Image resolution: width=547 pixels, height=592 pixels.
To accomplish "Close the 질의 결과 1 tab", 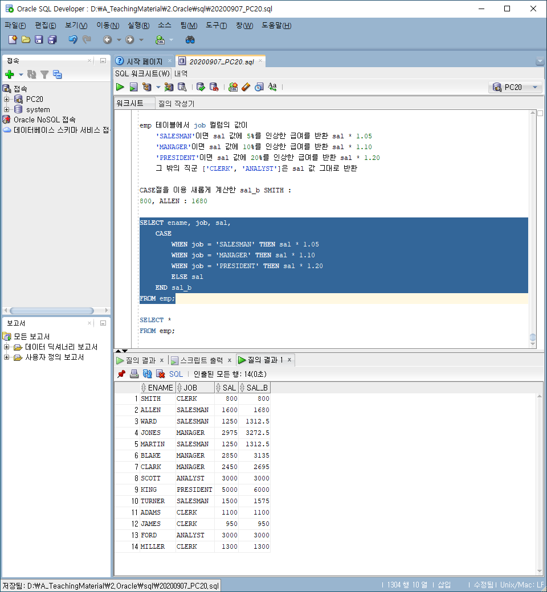I will [289, 360].
